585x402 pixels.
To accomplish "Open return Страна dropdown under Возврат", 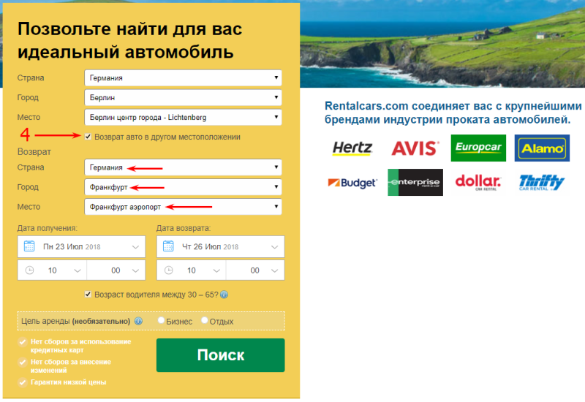I will tap(184, 167).
